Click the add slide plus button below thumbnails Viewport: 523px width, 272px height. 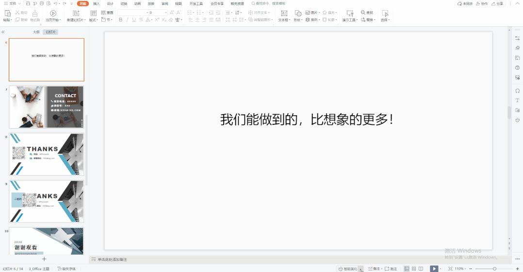click(44, 258)
